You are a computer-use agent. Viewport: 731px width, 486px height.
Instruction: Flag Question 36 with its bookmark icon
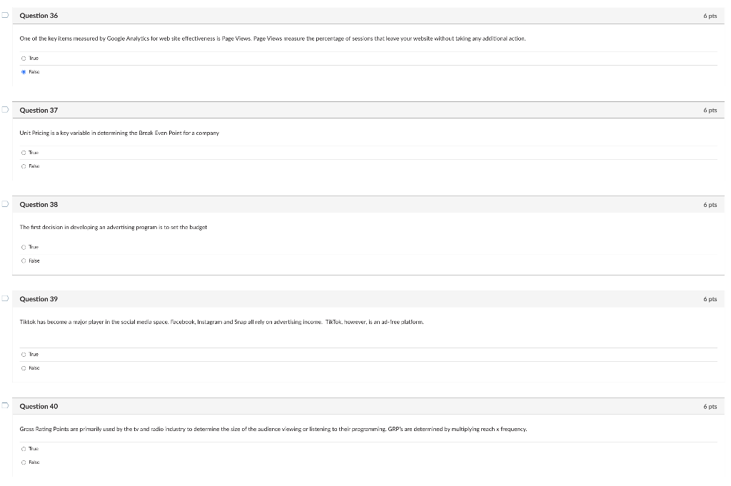click(5, 15)
